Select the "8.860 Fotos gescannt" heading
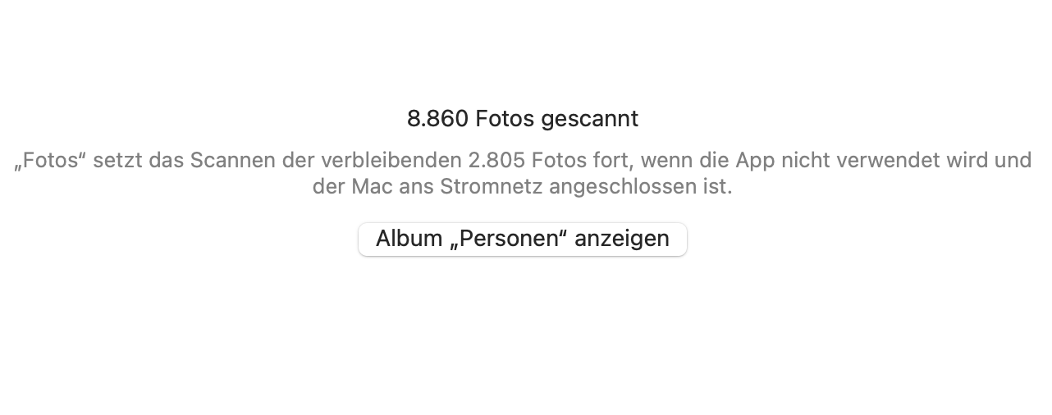The height and width of the screenshot is (415, 1052). click(x=523, y=119)
